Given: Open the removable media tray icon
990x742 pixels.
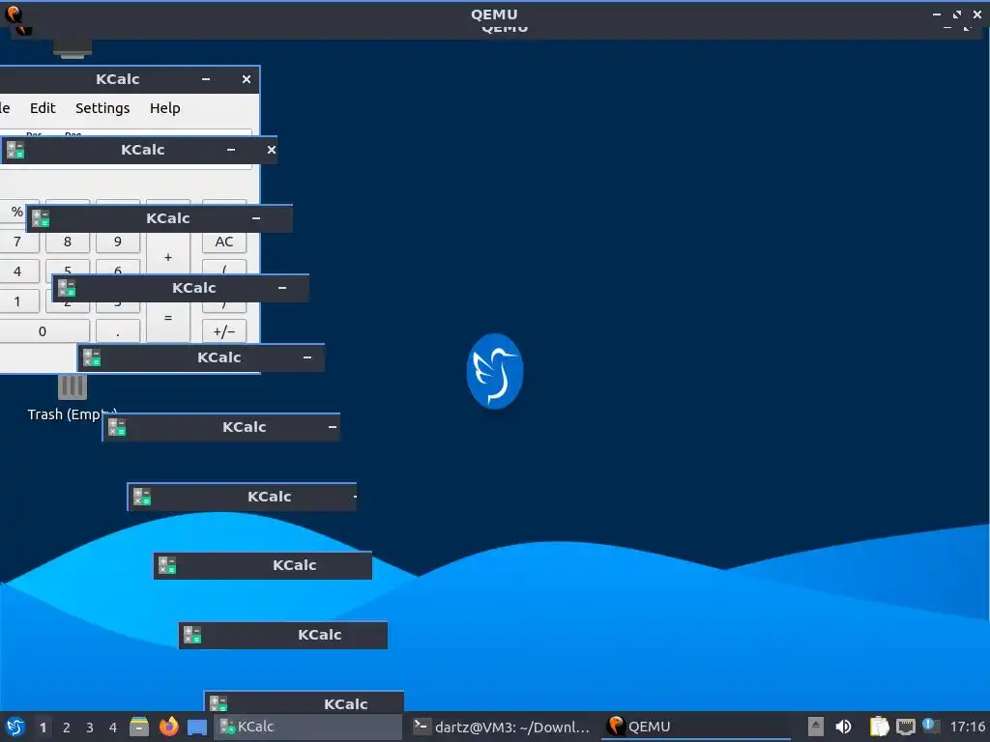Looking at the screenshot, I should point(816,727).
